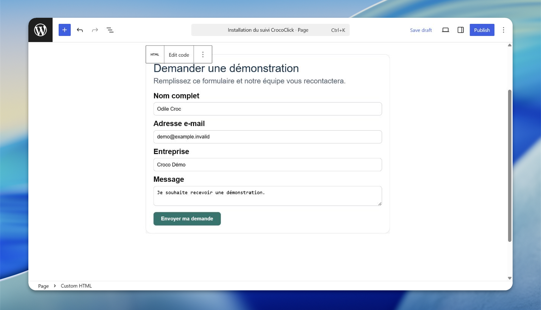Viewport: 541px width, 310px height.
Task: Open block options three-dot menu
Action: (203, 55)
